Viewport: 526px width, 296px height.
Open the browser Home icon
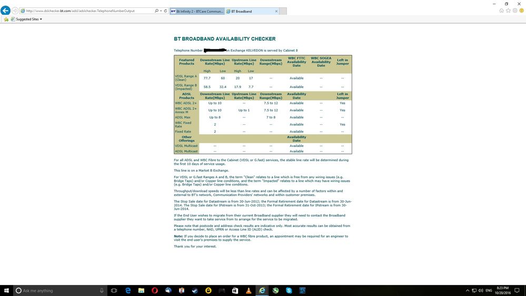point(501,11)
